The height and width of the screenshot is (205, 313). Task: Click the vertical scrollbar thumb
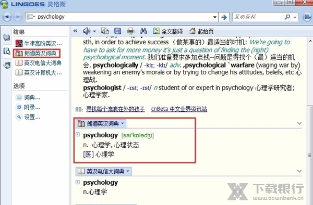coord(310,155)
